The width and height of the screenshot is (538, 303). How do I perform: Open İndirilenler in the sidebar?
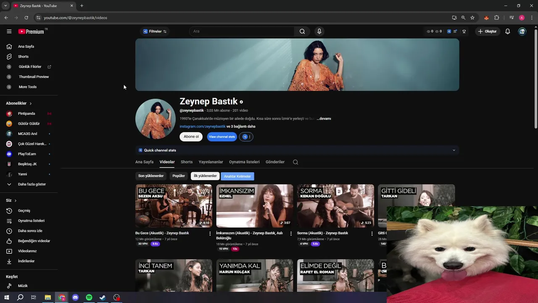[x=26, y=261]
